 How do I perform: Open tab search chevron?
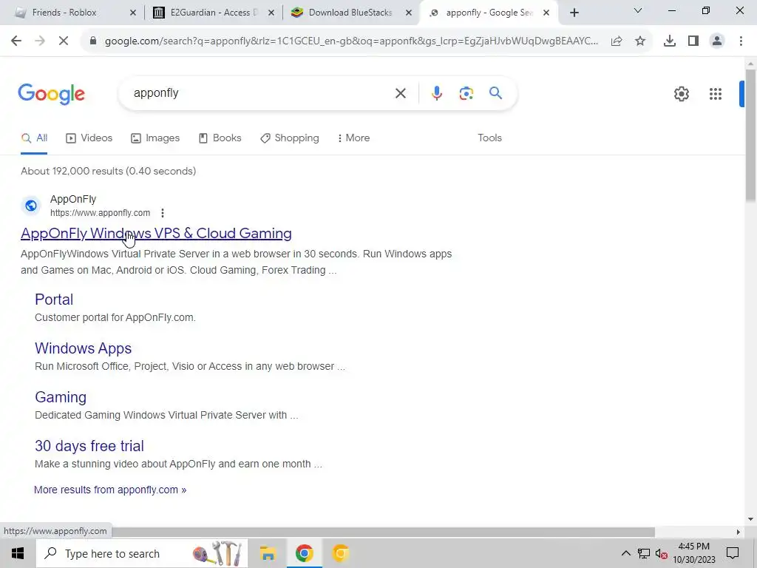(x=638, y=10)
